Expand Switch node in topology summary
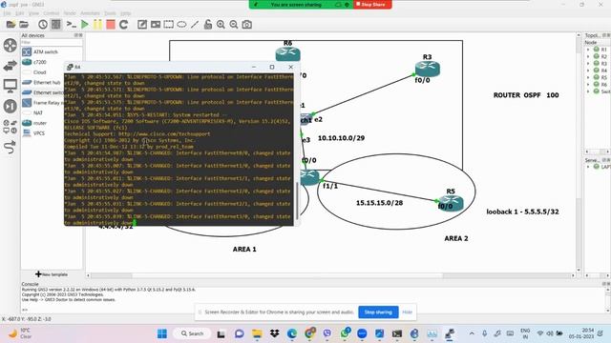This screenshot has width=611, height=343. (588, 91)
